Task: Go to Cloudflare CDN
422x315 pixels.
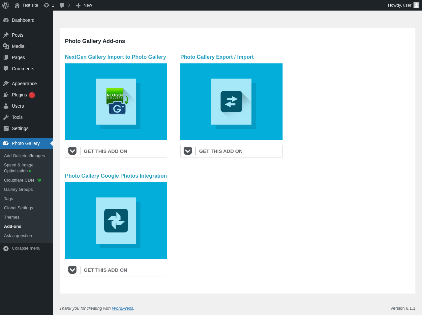Action: point(26,180)
